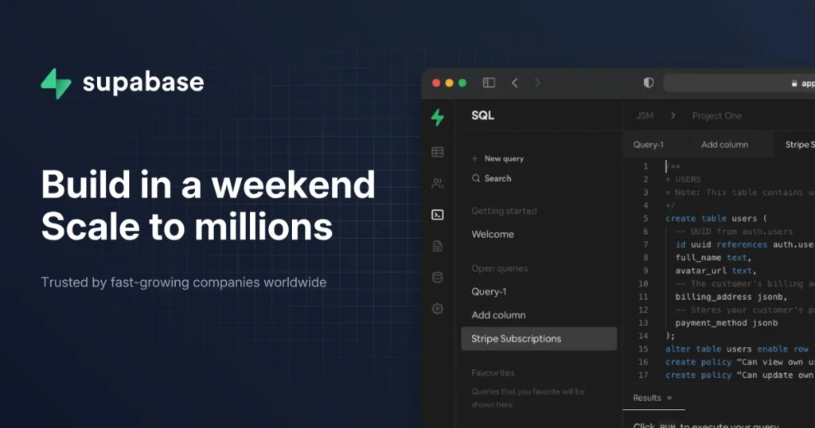Open the Authentication users sidebar icon
Viewport: 815px width, 428px height.
tap(438, 183)
